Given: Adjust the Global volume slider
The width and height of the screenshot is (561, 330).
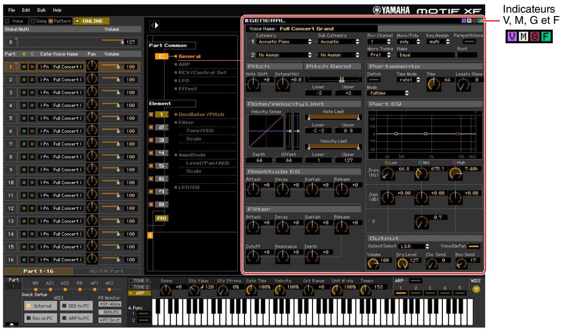Looking at the screenshot, I should click(x=112, y=41).
